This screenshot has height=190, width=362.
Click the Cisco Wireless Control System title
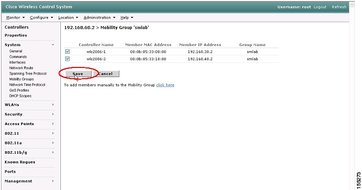click(39, 7)
